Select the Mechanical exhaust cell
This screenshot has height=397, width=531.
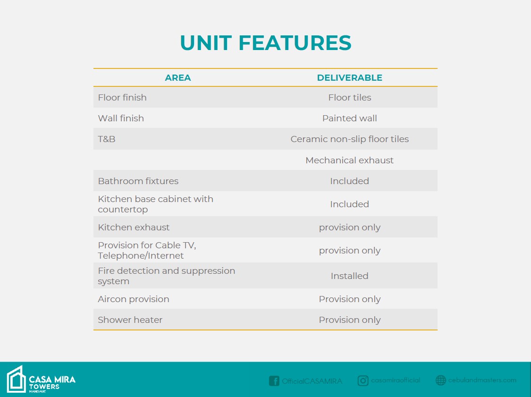point(349,160)
